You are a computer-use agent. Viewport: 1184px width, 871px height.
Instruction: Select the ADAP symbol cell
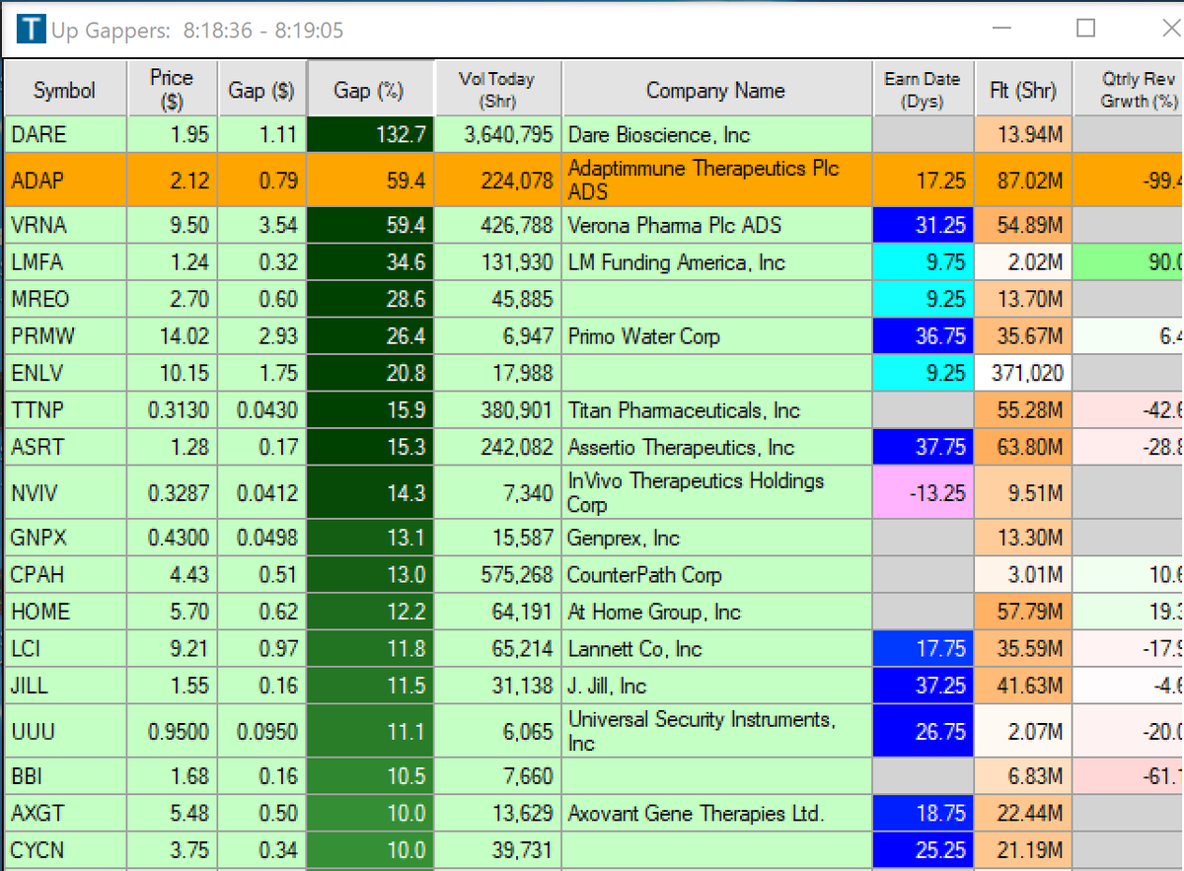(x=66, y=180)
